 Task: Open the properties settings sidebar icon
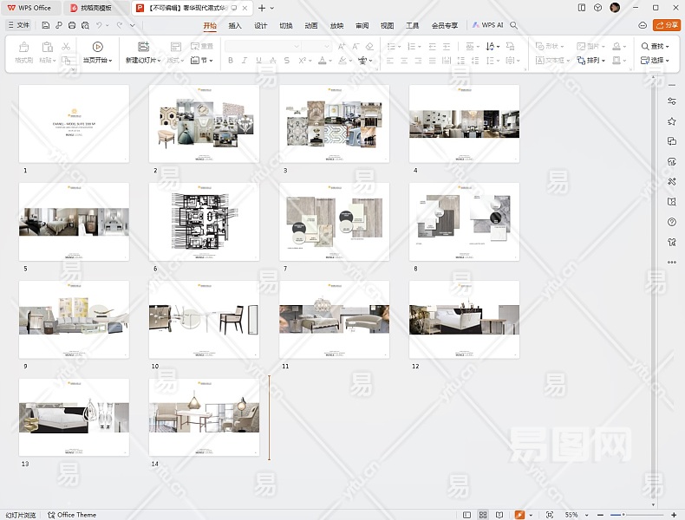click(x=672, y=101)
